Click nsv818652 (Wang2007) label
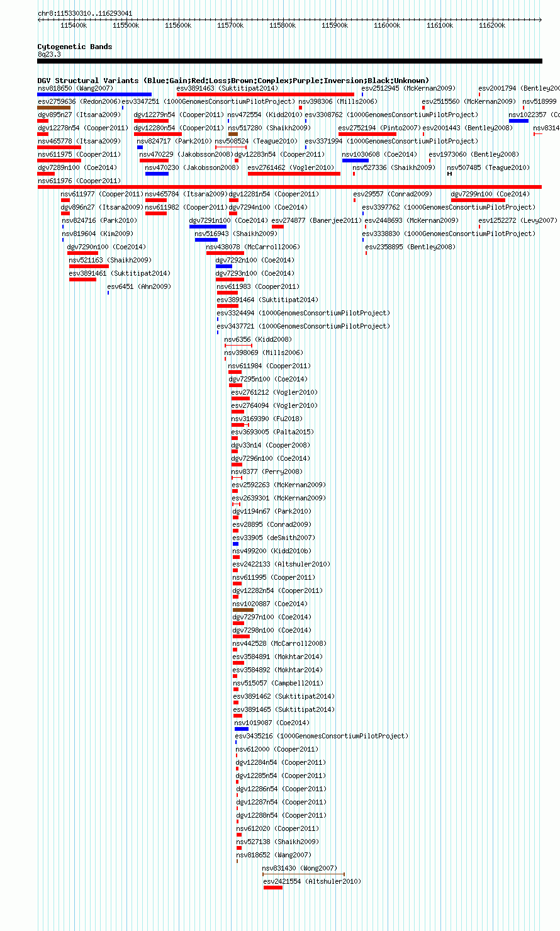 (274, 855)
